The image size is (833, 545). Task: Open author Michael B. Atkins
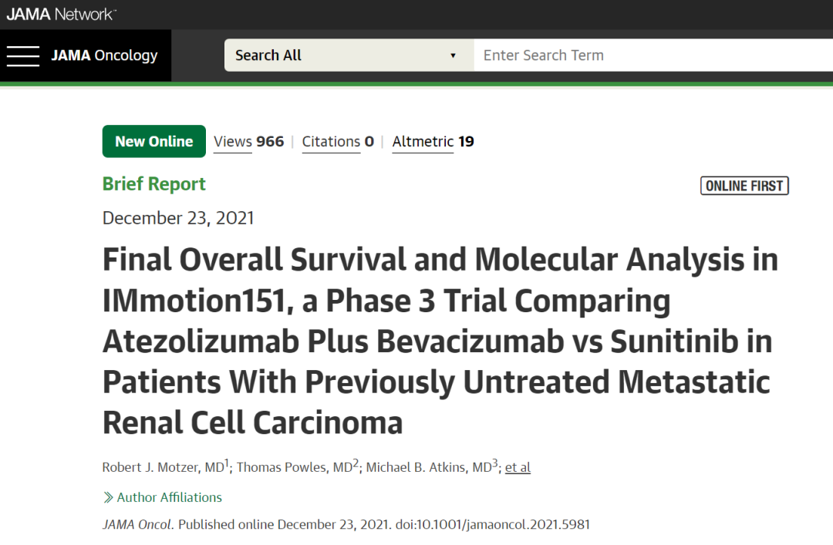pyautogui.click(x=428, y=467)
